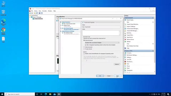Select the Private network radio button
This screenshot has height=96, width=171.
pos(84,49)
